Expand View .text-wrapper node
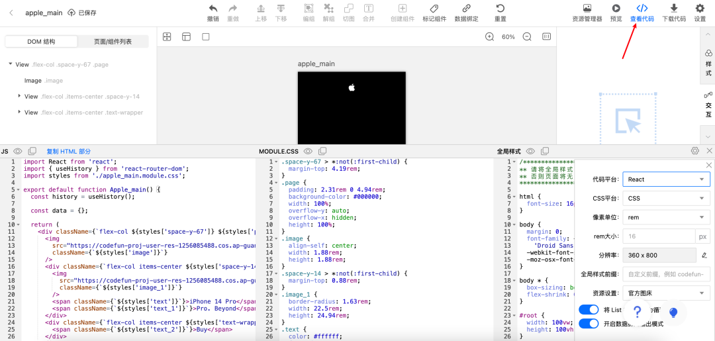 pos(19,112)
